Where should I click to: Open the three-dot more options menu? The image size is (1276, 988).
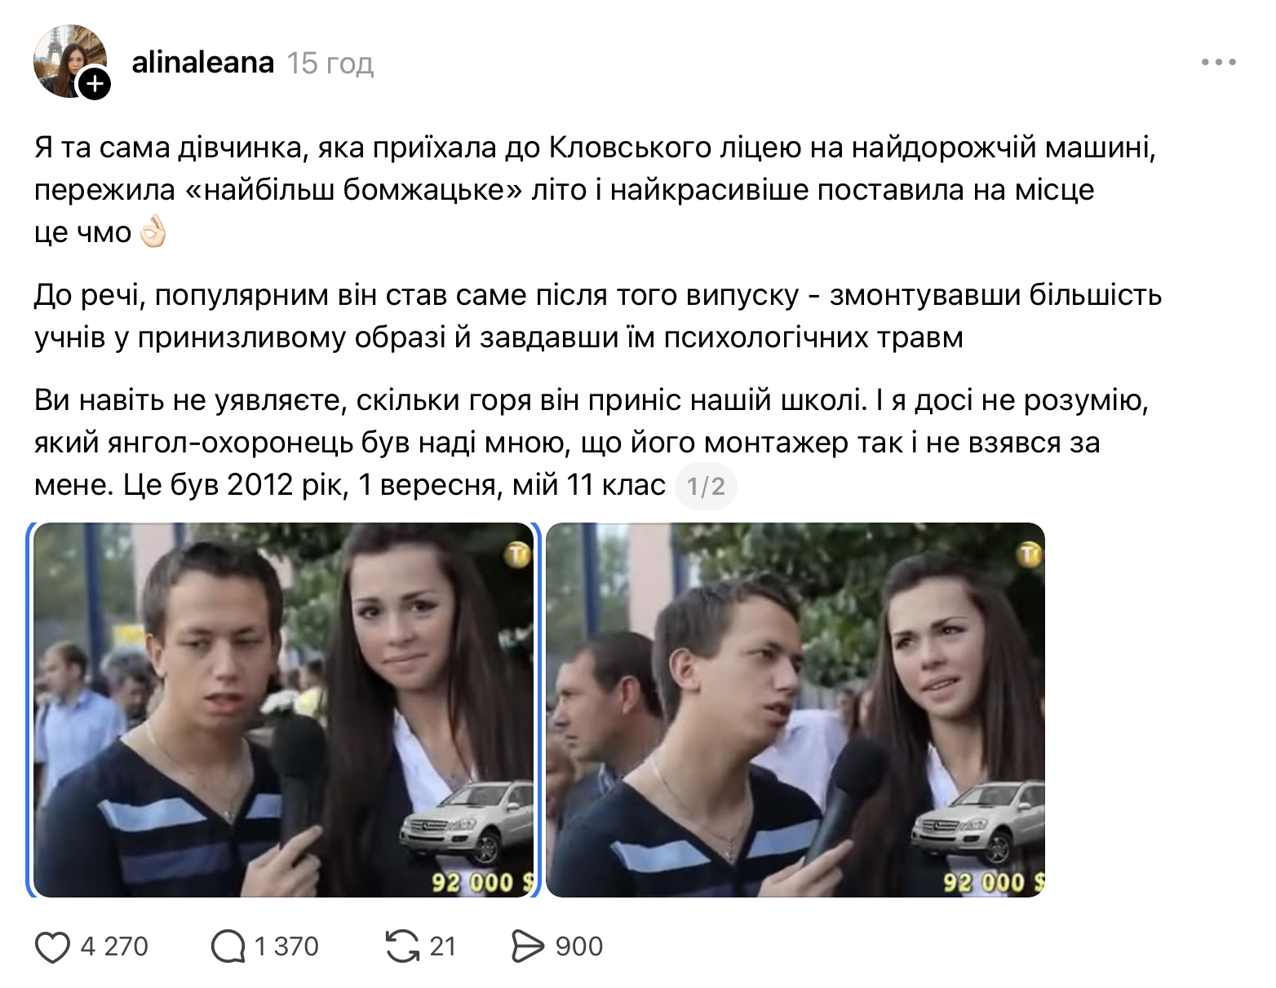pos(1218,62)
